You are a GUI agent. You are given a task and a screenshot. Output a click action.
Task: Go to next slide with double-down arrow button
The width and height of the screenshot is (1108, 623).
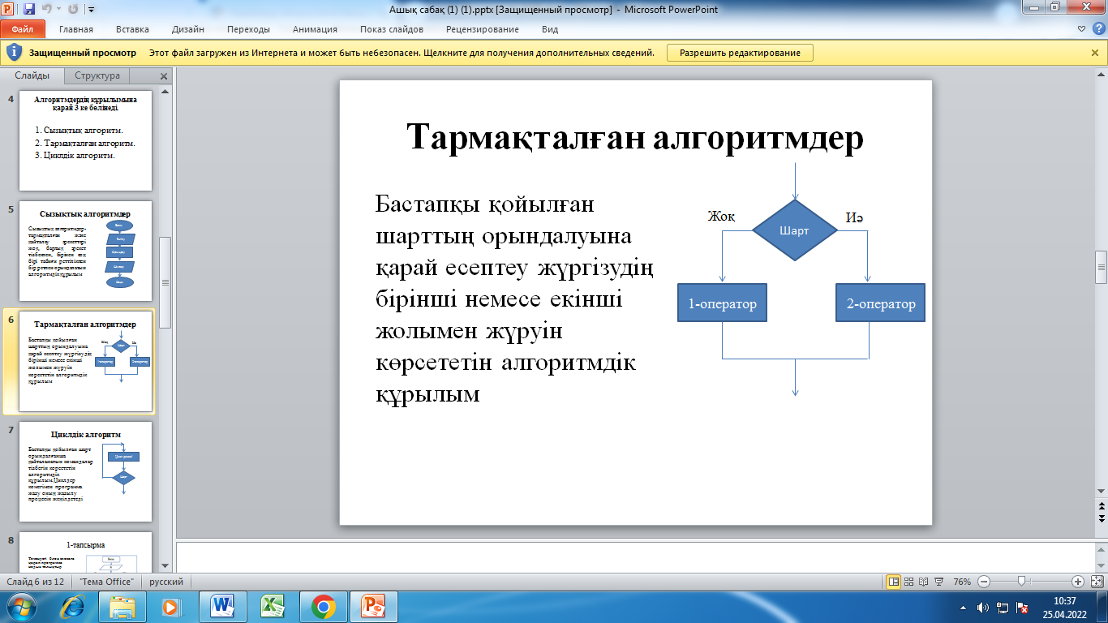click(1101, 518)
